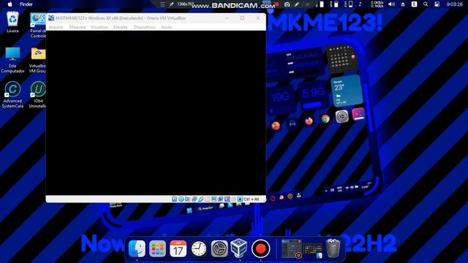The width and height of the screenshot is (468, 263).
Task: Open Finder from the dock
Action: (x=137, y=248)
